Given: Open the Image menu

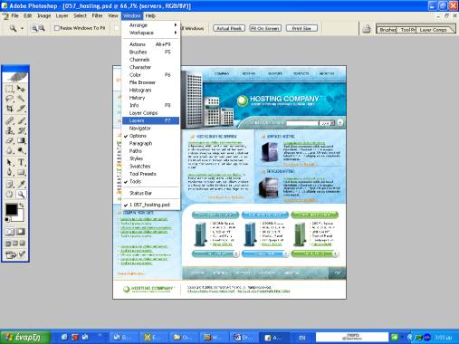Looking at the screenshot, I should (44, 15).
